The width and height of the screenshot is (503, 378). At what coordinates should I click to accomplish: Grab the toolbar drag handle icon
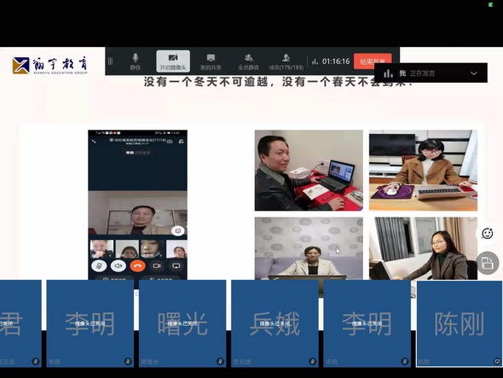(x=110, y=61)
